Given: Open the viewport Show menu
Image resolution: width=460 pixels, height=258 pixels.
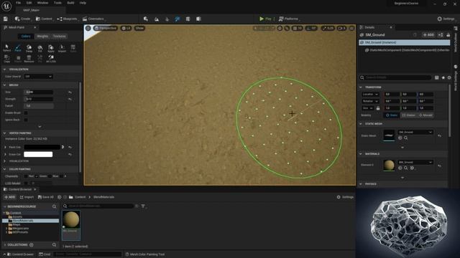Looking at the screenshot, I should click(x=139, y=28).
